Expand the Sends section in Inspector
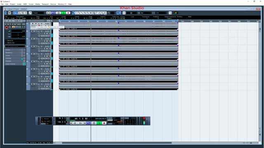264x148 pixels. (x=15, y=55)
